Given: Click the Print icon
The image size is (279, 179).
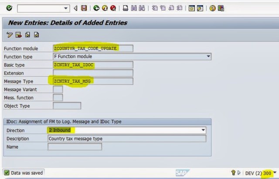Looking at the screenshot, I should tap(126, 8).
